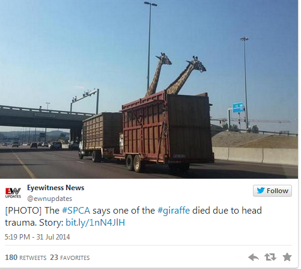The height and width of the screenshot is (269, 301).
Task: Click the tweet text starting with [PHOTO]
Action: (133, 217)
